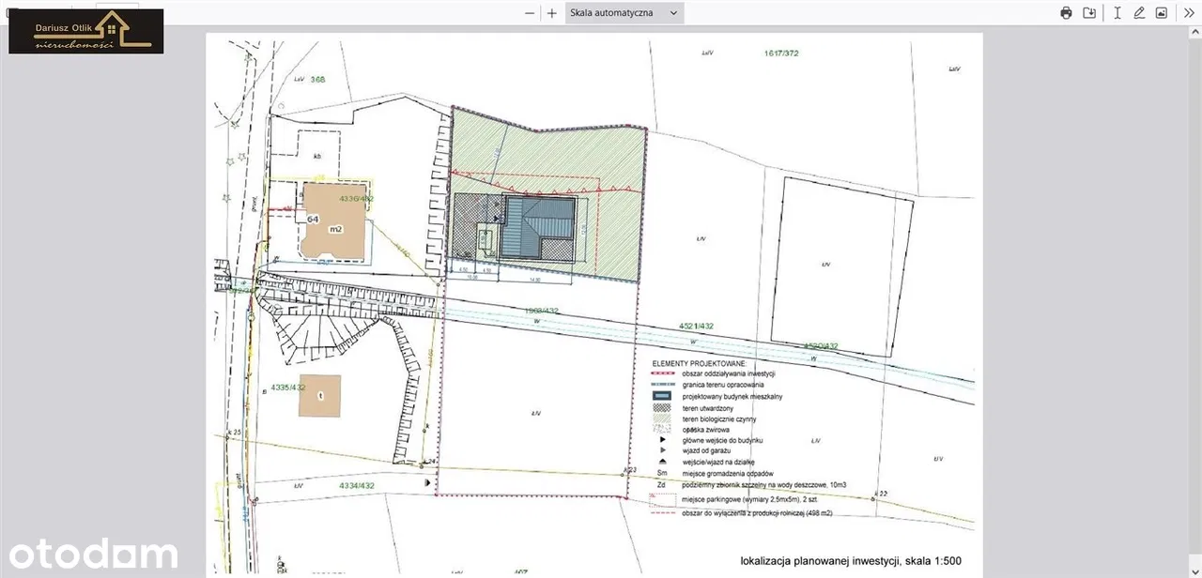Select the text annotation tool
This screenshot has width=1202, height=578.
(x=1117, y=13)
